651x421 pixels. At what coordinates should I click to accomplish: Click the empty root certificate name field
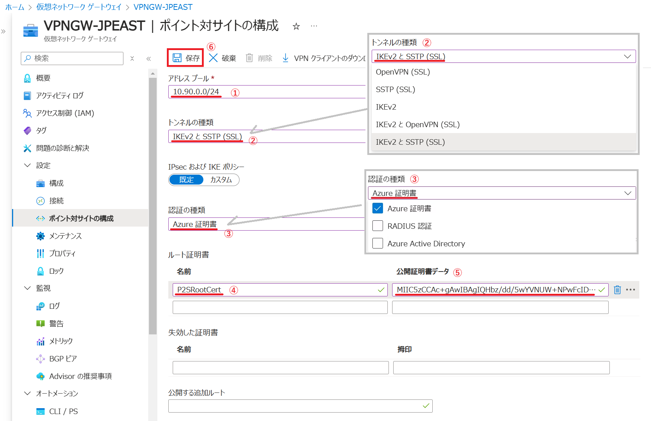pos(280,307)
